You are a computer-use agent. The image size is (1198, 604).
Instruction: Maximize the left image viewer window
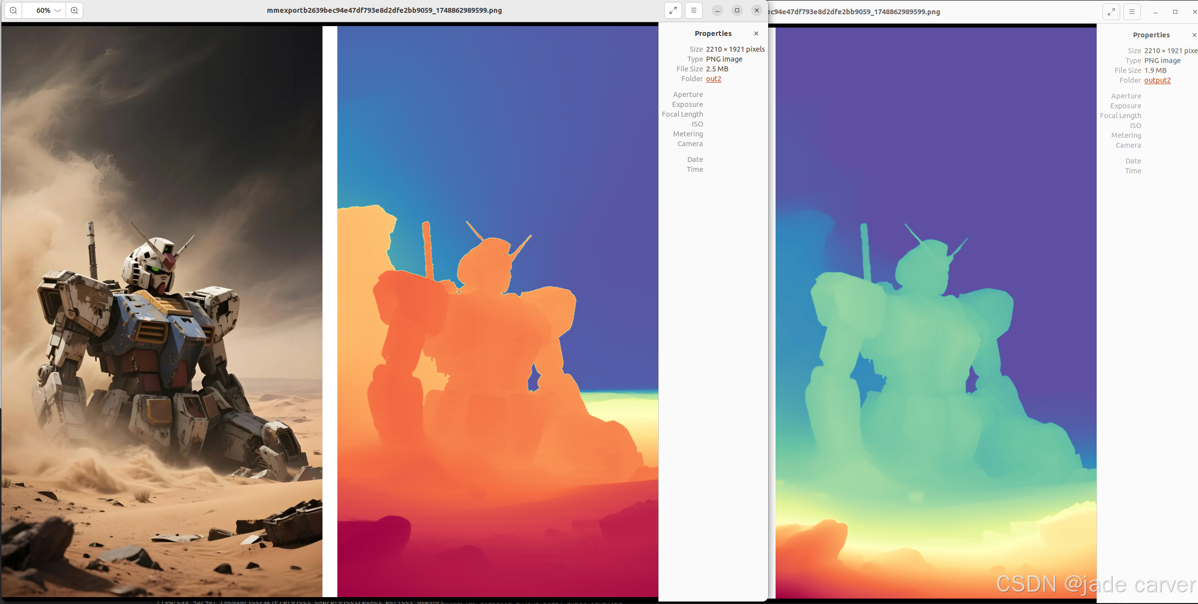pyautogui.click(x=737, y=10)
